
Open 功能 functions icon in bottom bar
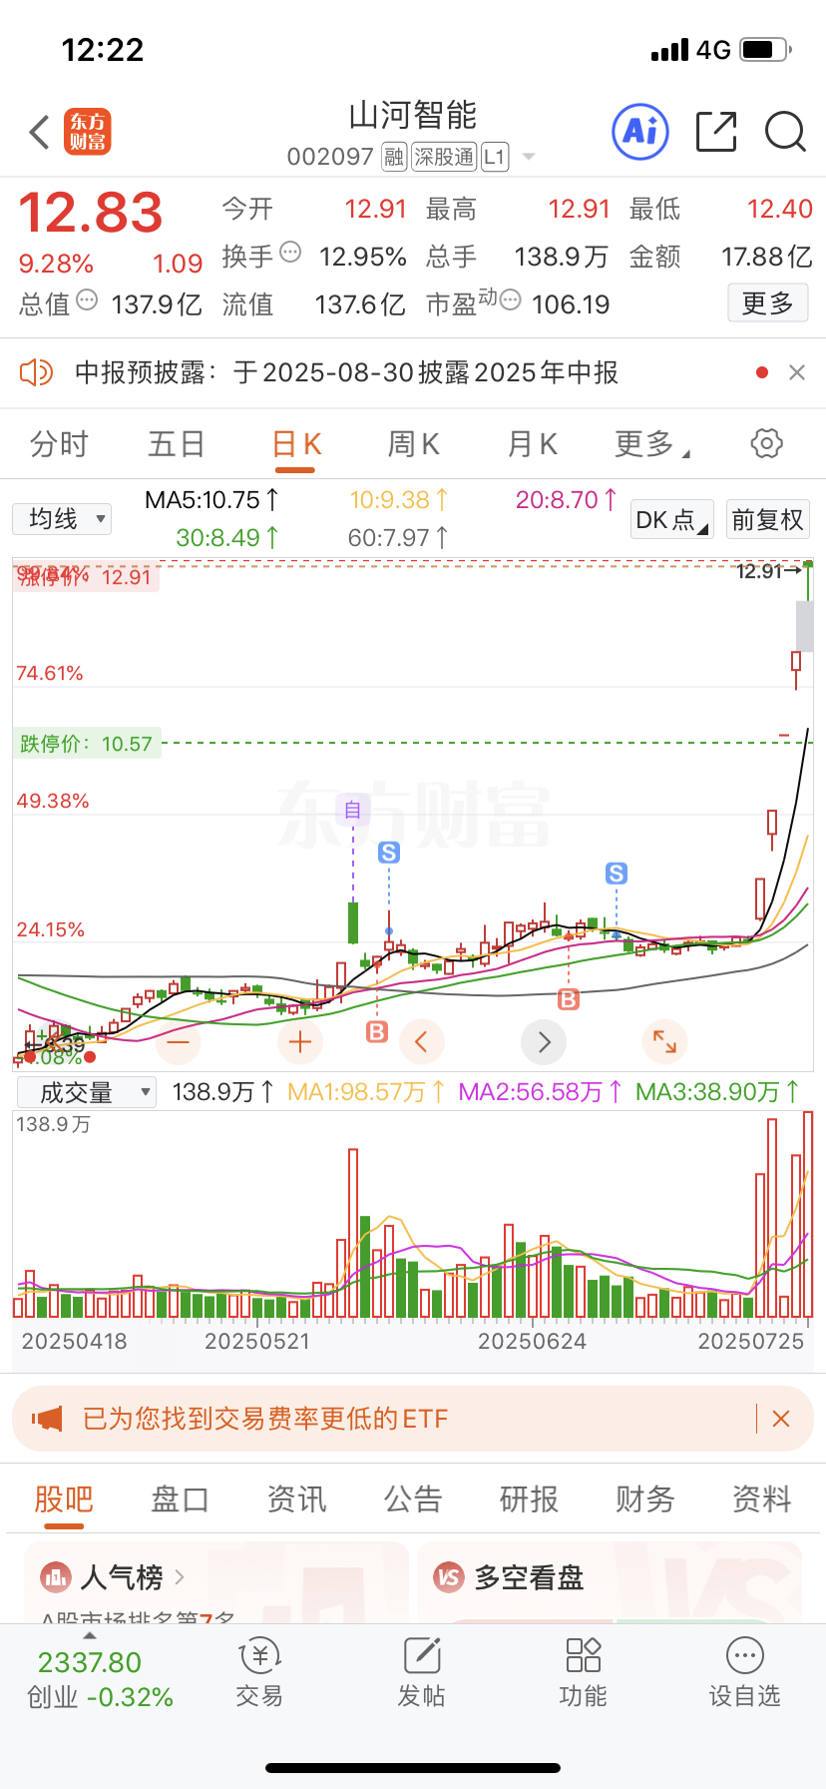583,1672
